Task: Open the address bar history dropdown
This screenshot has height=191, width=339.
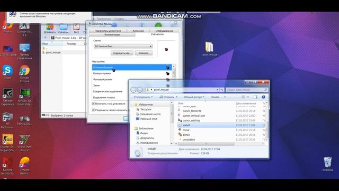Action: click(x=217, y=90)
